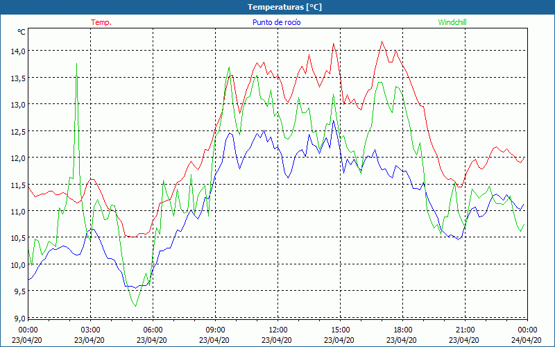Click the red temperature peak near 17:00

point(382,42)
